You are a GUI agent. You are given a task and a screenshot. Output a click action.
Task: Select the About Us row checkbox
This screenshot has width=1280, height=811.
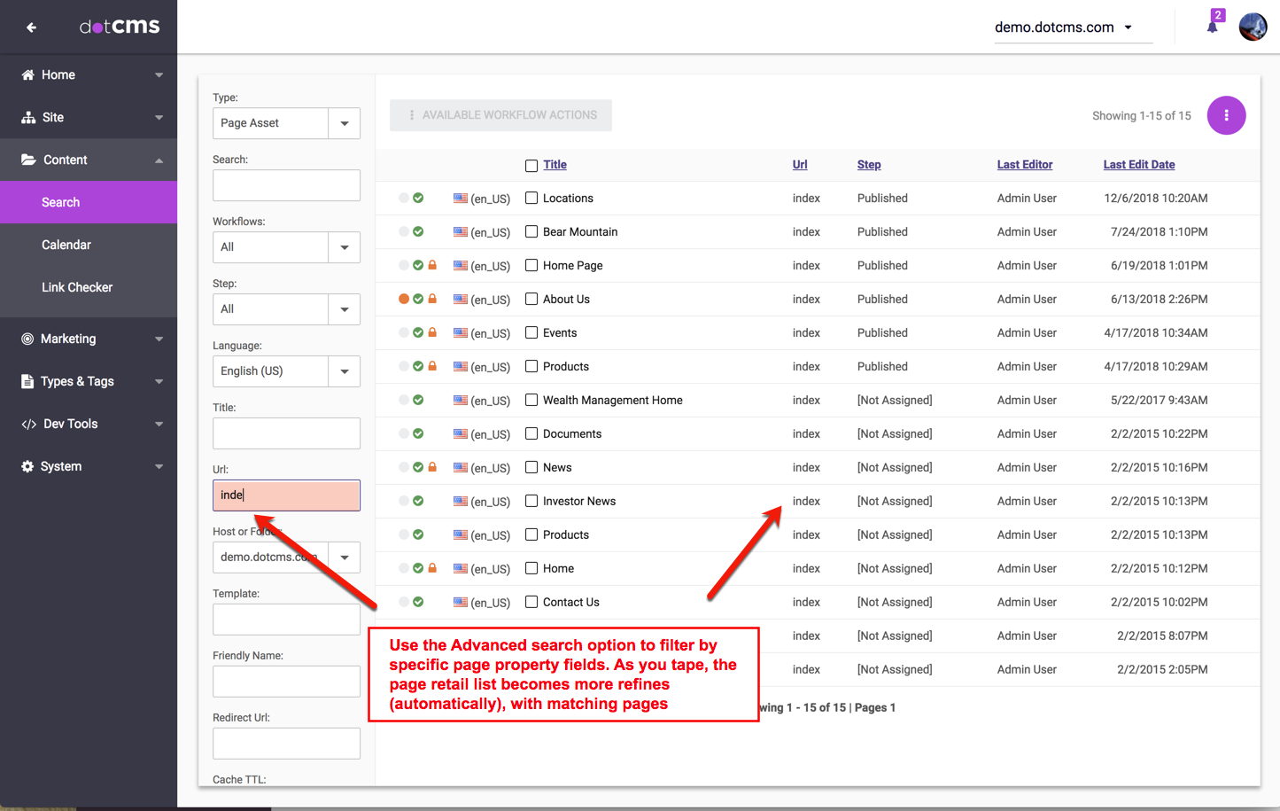pyautogui.click(x=531, y=300)
